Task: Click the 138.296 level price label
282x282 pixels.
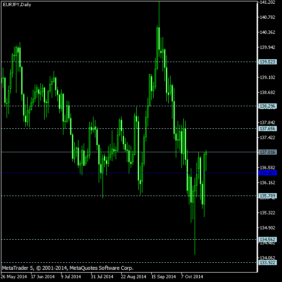Action: click(x=267, y=106)
